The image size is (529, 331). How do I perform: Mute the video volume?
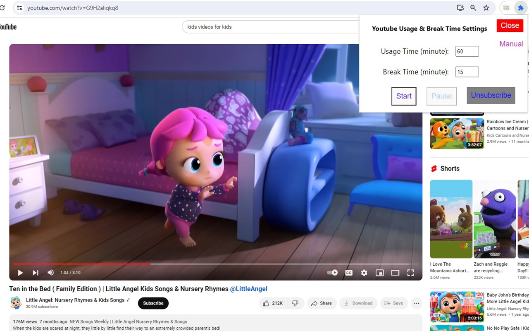[50, 273]
